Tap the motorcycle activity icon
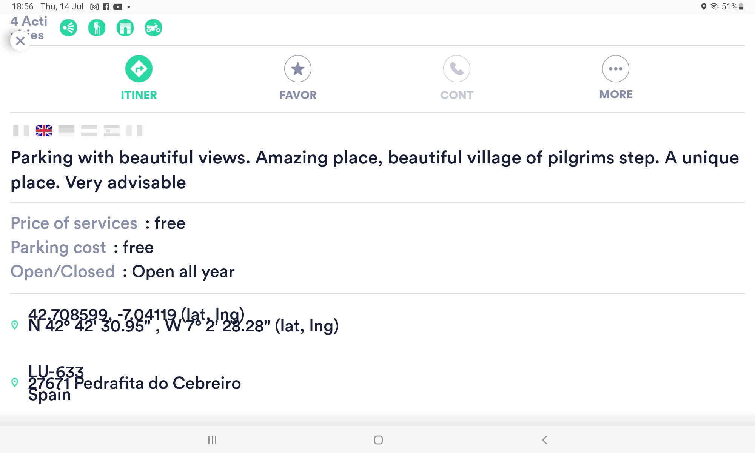 pyautogui.click(x=153, y=28)
